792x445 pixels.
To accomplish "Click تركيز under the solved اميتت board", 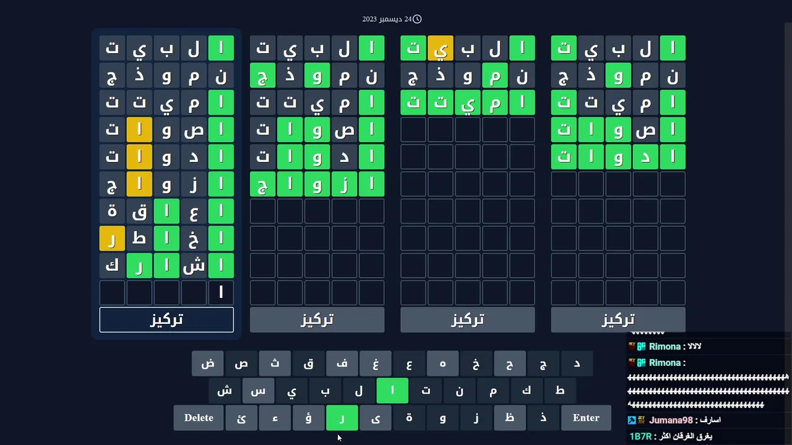I will click(467, 320).
